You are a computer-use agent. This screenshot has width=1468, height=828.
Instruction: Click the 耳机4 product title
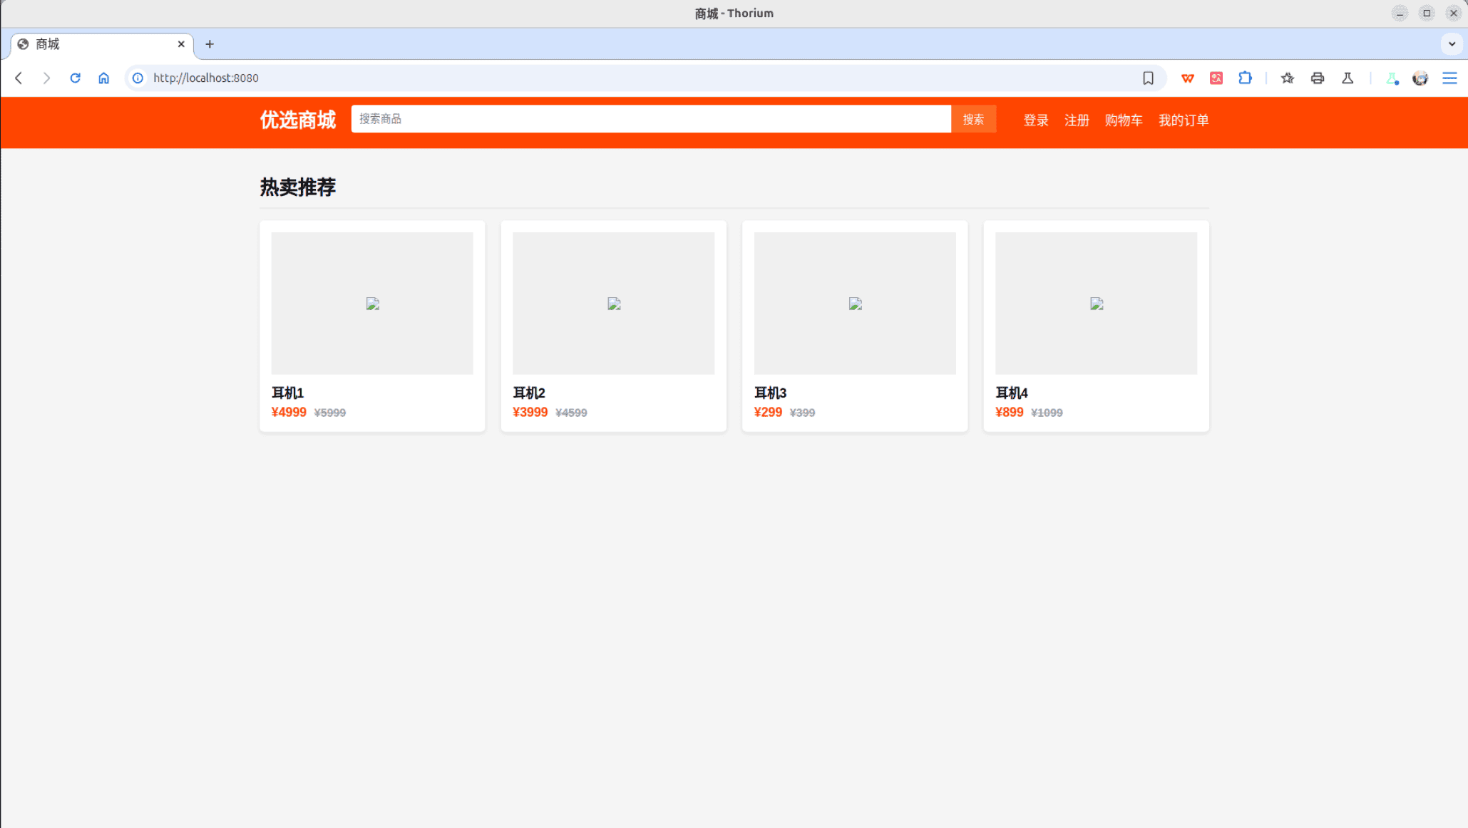[1012, 393]
